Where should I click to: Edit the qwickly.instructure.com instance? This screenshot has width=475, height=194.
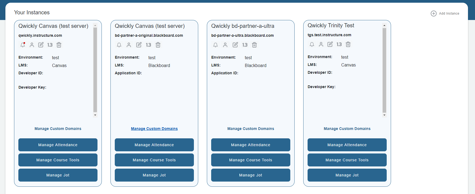[41, 45]
